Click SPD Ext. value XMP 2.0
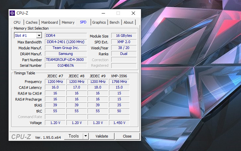Screen dimensions: 241x151 pyautogui.click(x=124, y=42)
